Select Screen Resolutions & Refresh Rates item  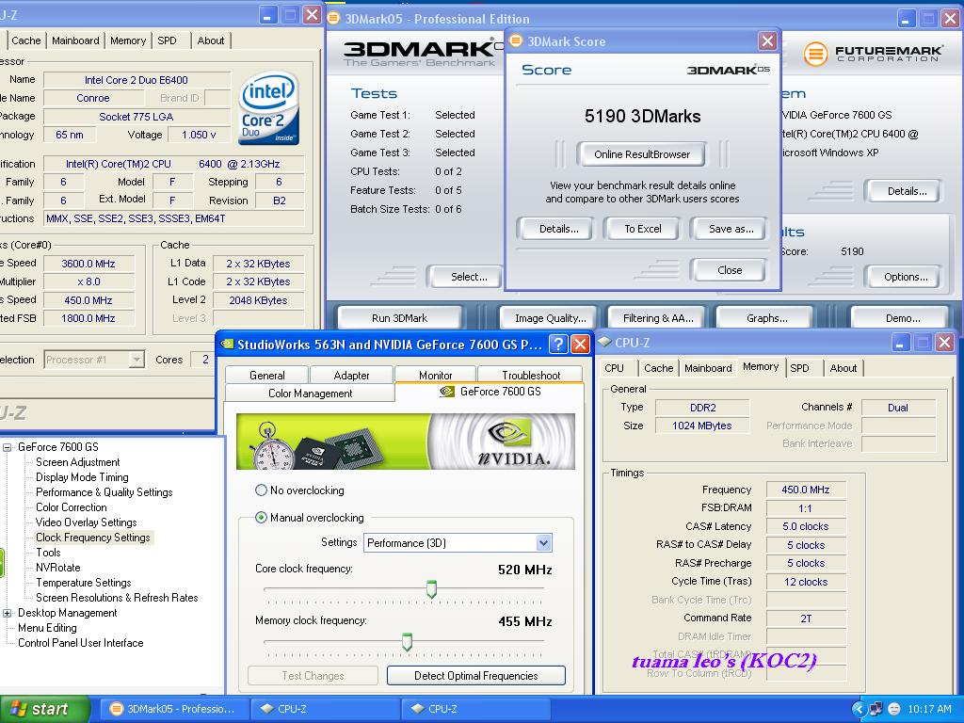[x=117, y=598]
